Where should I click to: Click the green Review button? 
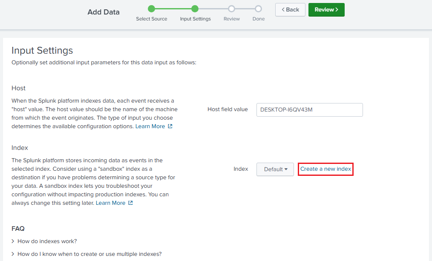click(x=326, y=9)
